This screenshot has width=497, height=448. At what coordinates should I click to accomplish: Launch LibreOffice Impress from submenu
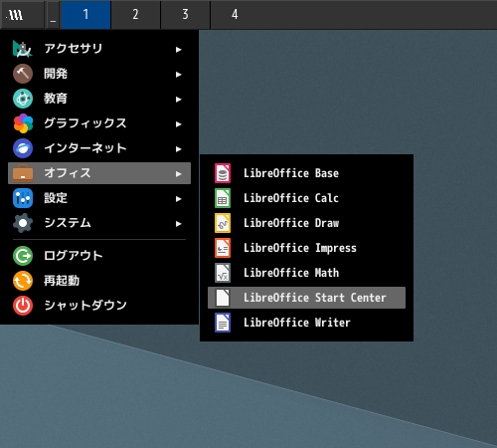tap(306, 248)
